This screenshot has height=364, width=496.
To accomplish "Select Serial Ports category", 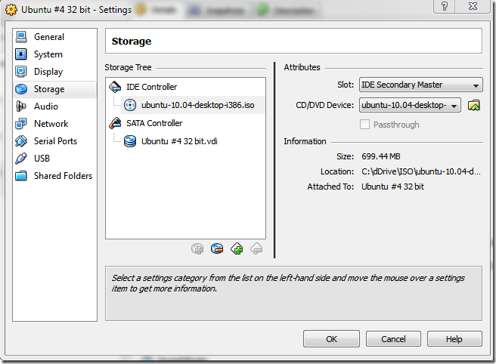I will tap(54, 141).
